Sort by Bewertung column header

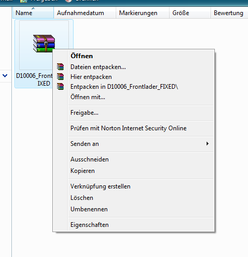coord(229,13)
